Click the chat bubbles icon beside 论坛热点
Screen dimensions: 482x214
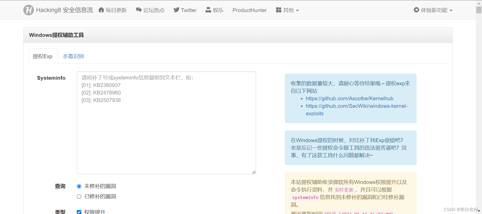coord(139,10)
